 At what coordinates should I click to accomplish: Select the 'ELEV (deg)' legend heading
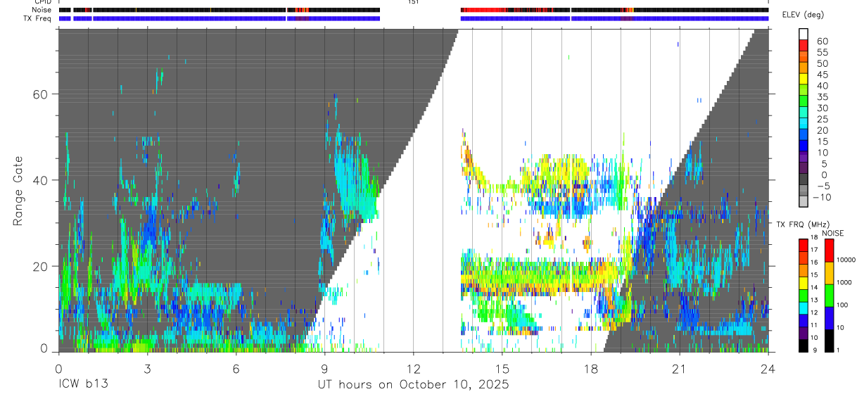[803, 15]
